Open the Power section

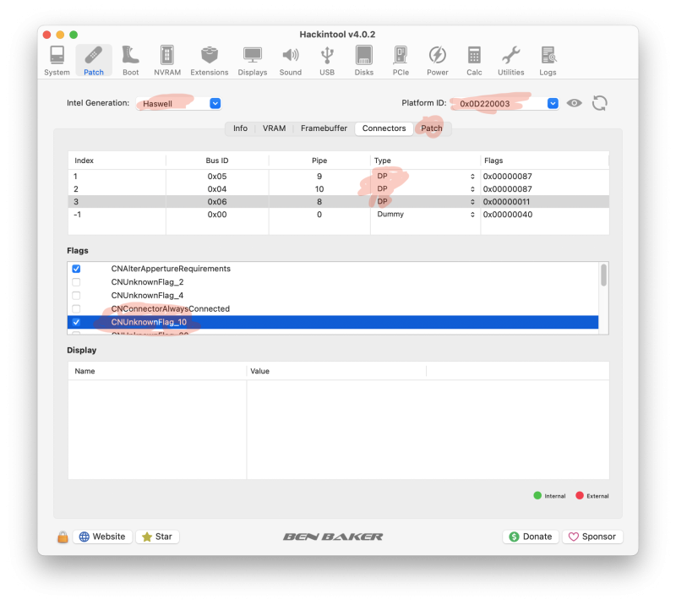(438, 61)
